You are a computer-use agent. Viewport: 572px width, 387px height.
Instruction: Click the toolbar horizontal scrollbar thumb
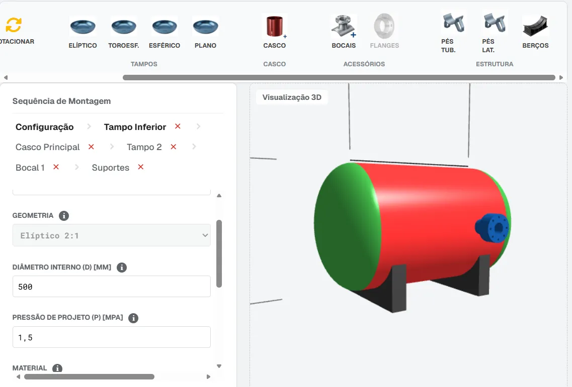pos(339,77)
